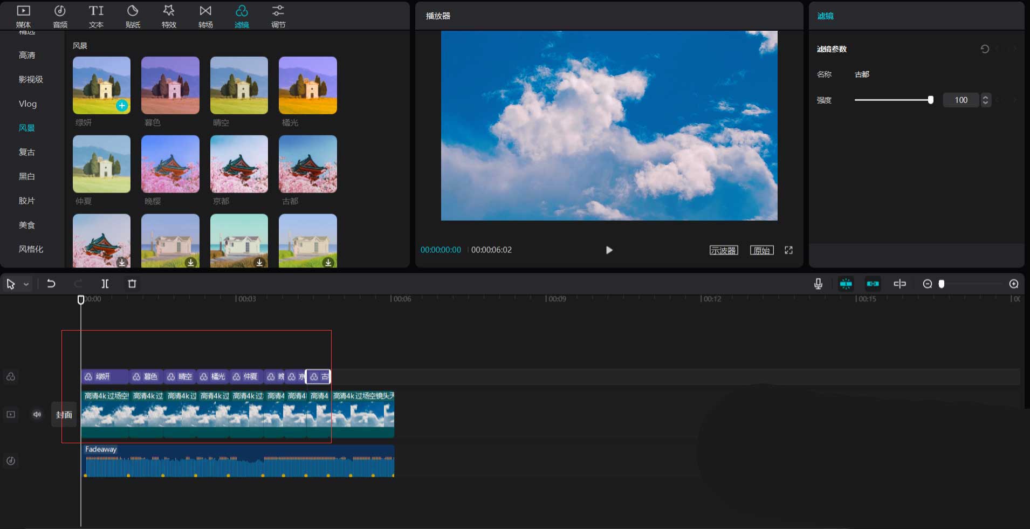The height and width of the screenshot is (529, 1030).
Task: Mute the main video track audio
Action: point(37,414)
